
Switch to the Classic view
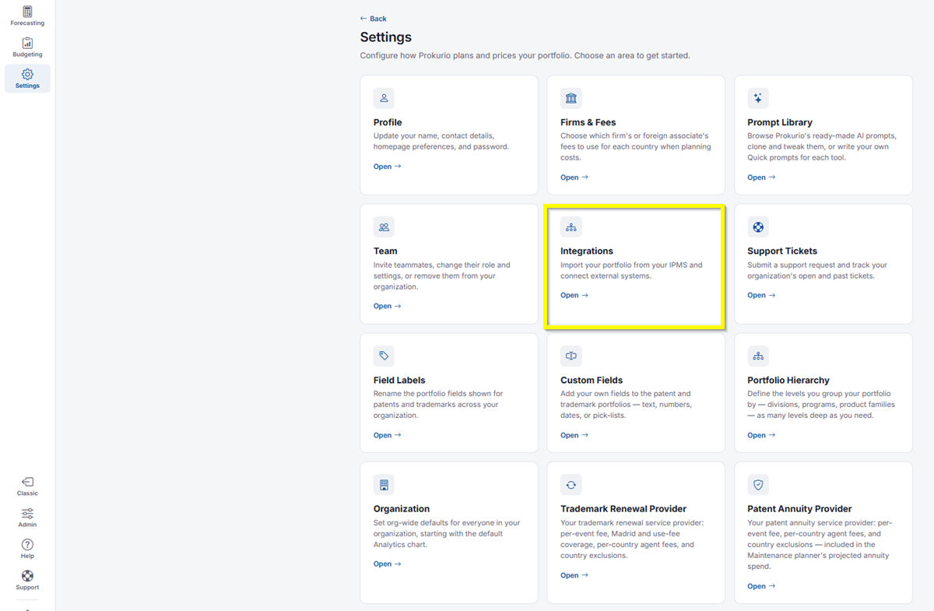27,486
